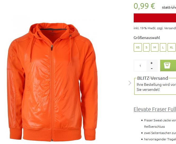This screenshot has height=144, width=176.
Task: Click the red banner below the price
Action: tap(155, 18)
